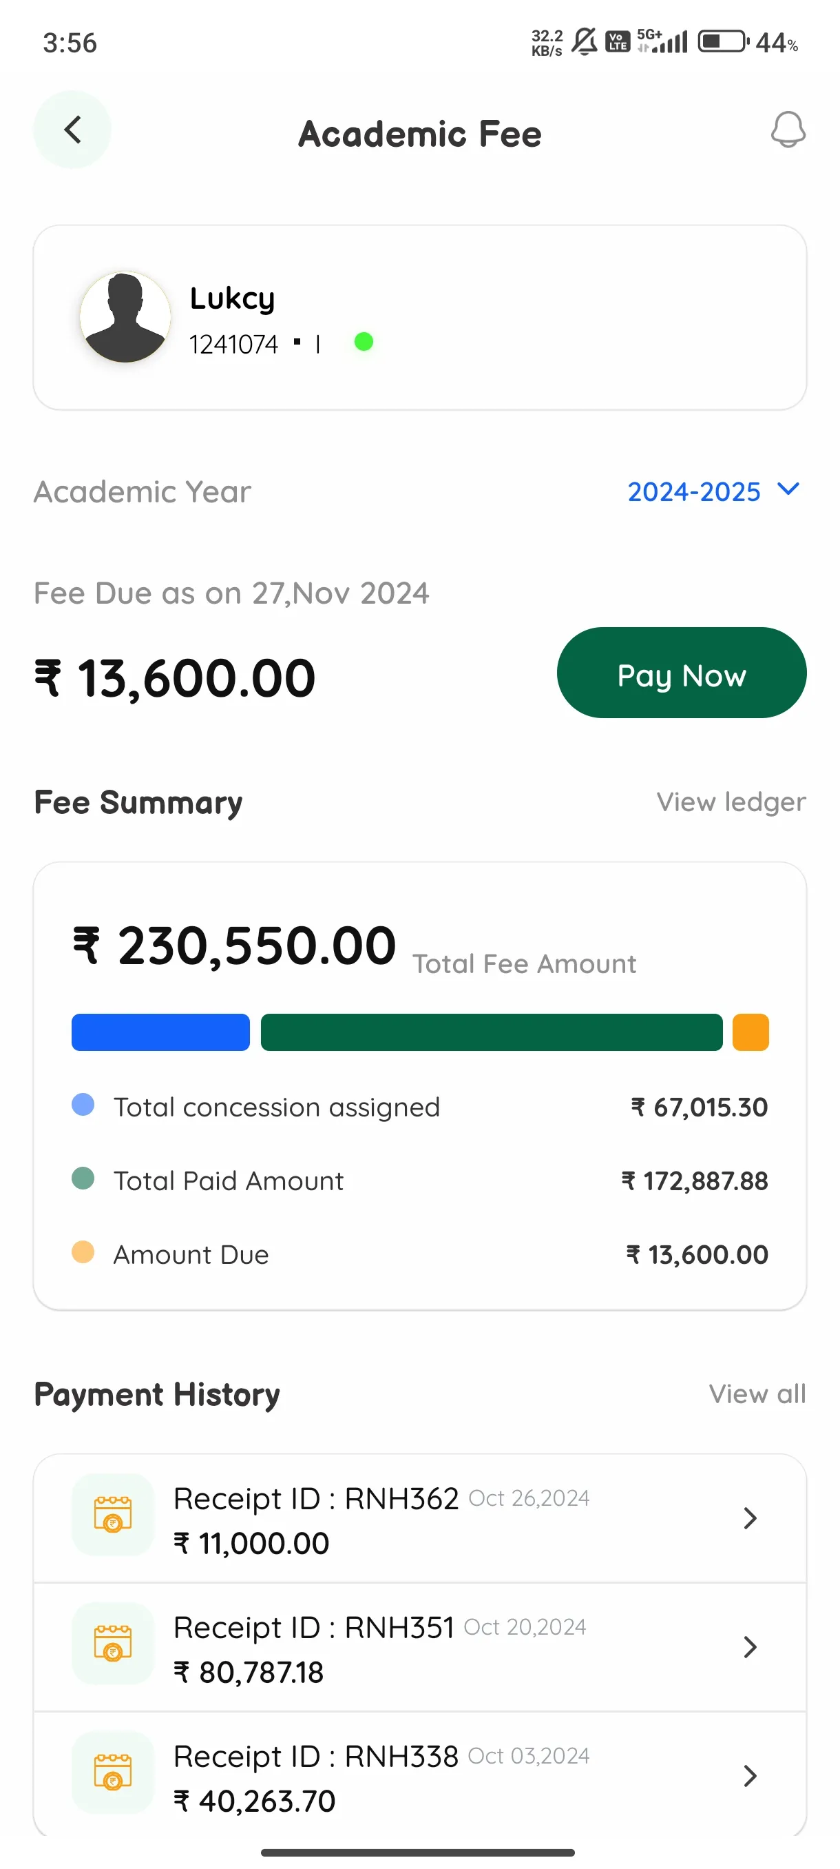
Task: Toggle the green online status indicator
Action: 364,341
